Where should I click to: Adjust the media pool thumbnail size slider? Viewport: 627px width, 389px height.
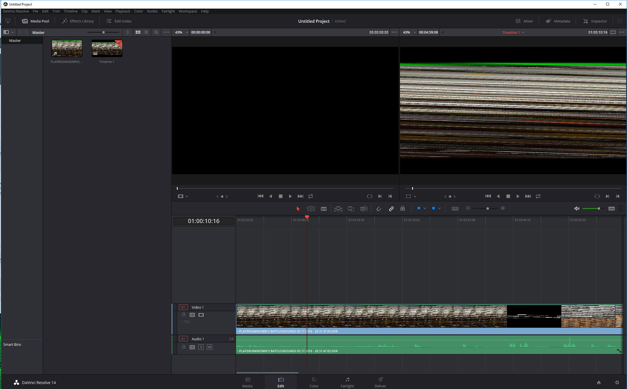tap(103, 32)
